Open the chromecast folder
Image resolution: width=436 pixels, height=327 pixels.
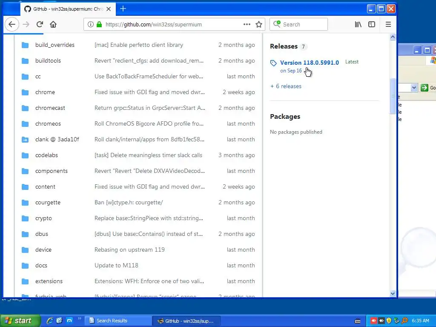pos(50,108)
